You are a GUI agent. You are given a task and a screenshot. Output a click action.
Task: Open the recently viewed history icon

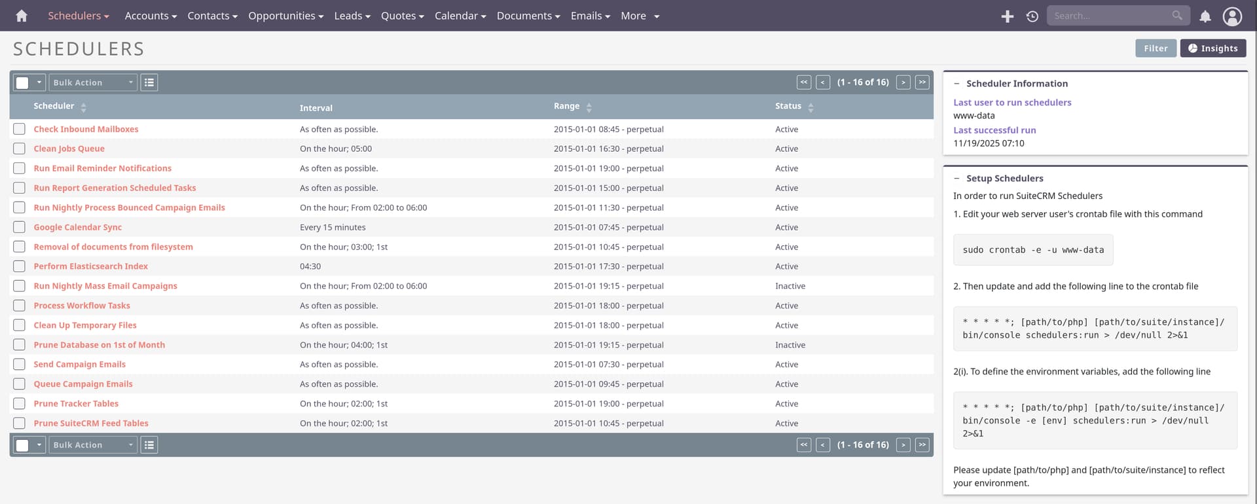point(1032,16)
